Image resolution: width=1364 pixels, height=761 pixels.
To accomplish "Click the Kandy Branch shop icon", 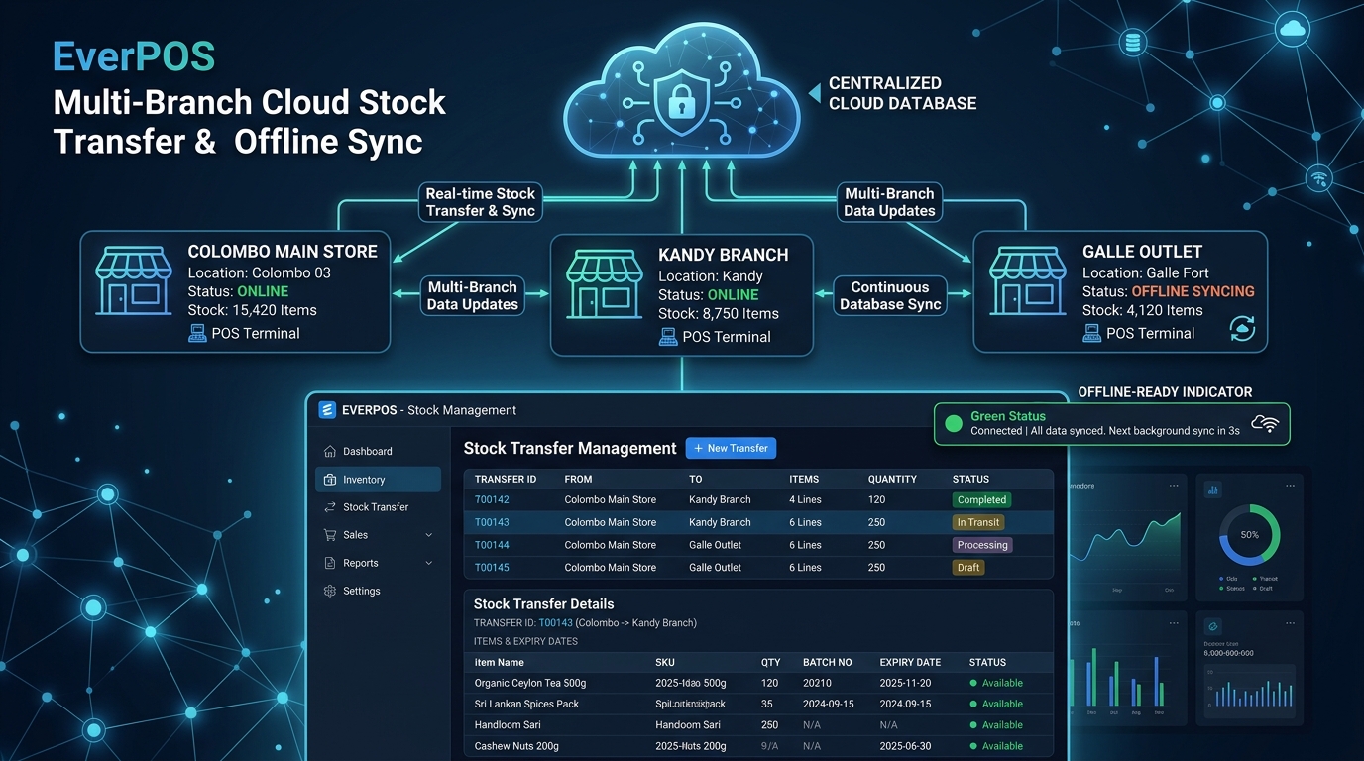I will point(603,284).
